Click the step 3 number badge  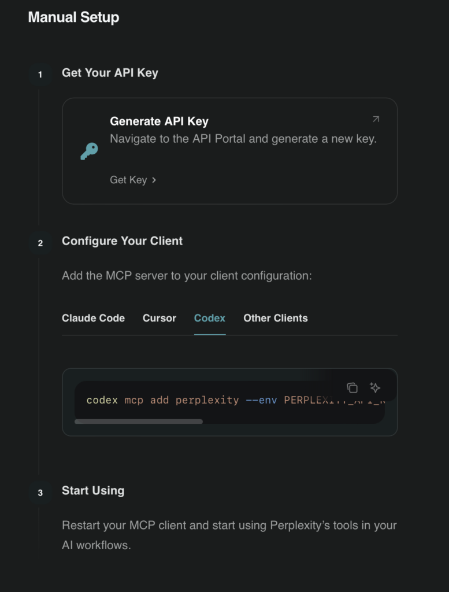point(40,493)
